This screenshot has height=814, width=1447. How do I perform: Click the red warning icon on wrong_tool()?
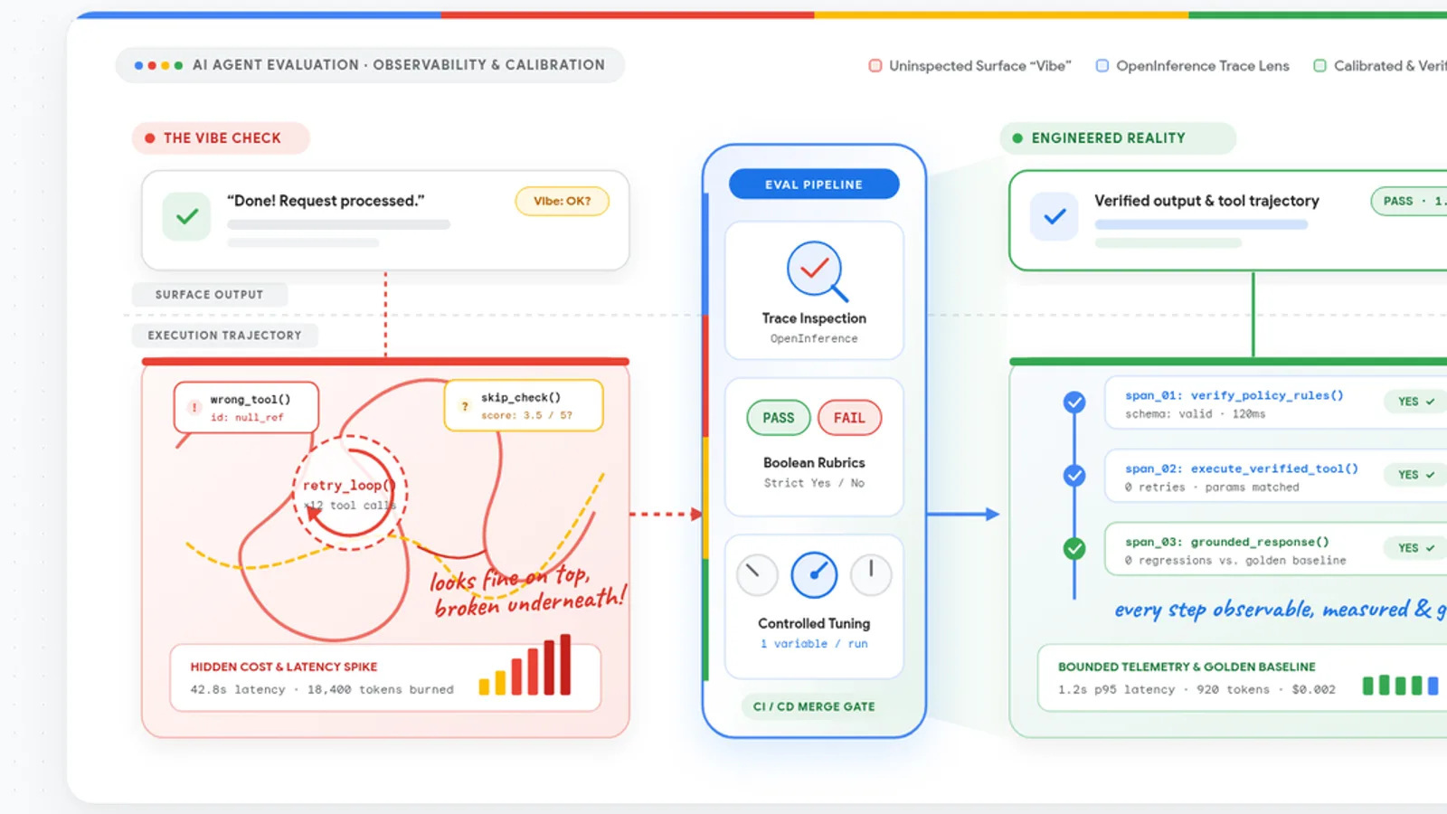pyautogui.click(x=194, y=408)
